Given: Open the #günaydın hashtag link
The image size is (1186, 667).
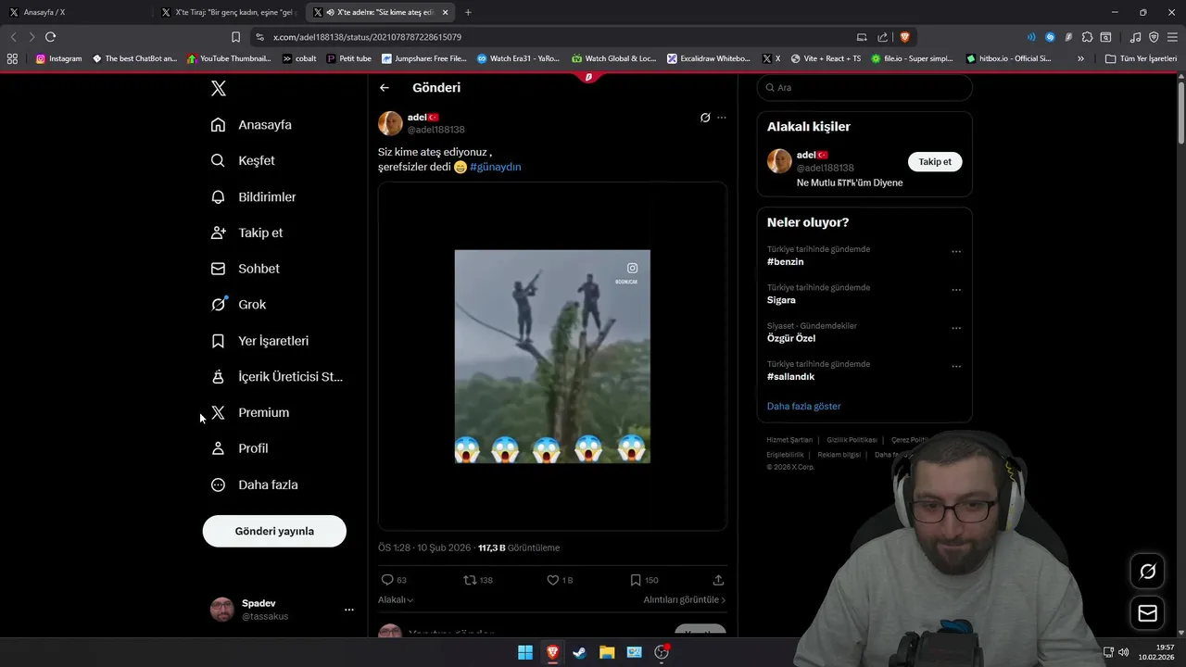Looking at the screenshot, I should (x=495, y=167).
